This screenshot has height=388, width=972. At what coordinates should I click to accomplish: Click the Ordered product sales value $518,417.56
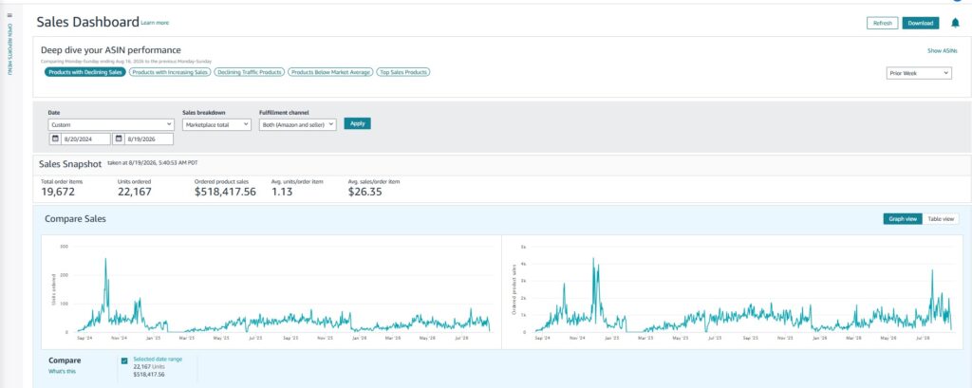(x=225, y=193)
